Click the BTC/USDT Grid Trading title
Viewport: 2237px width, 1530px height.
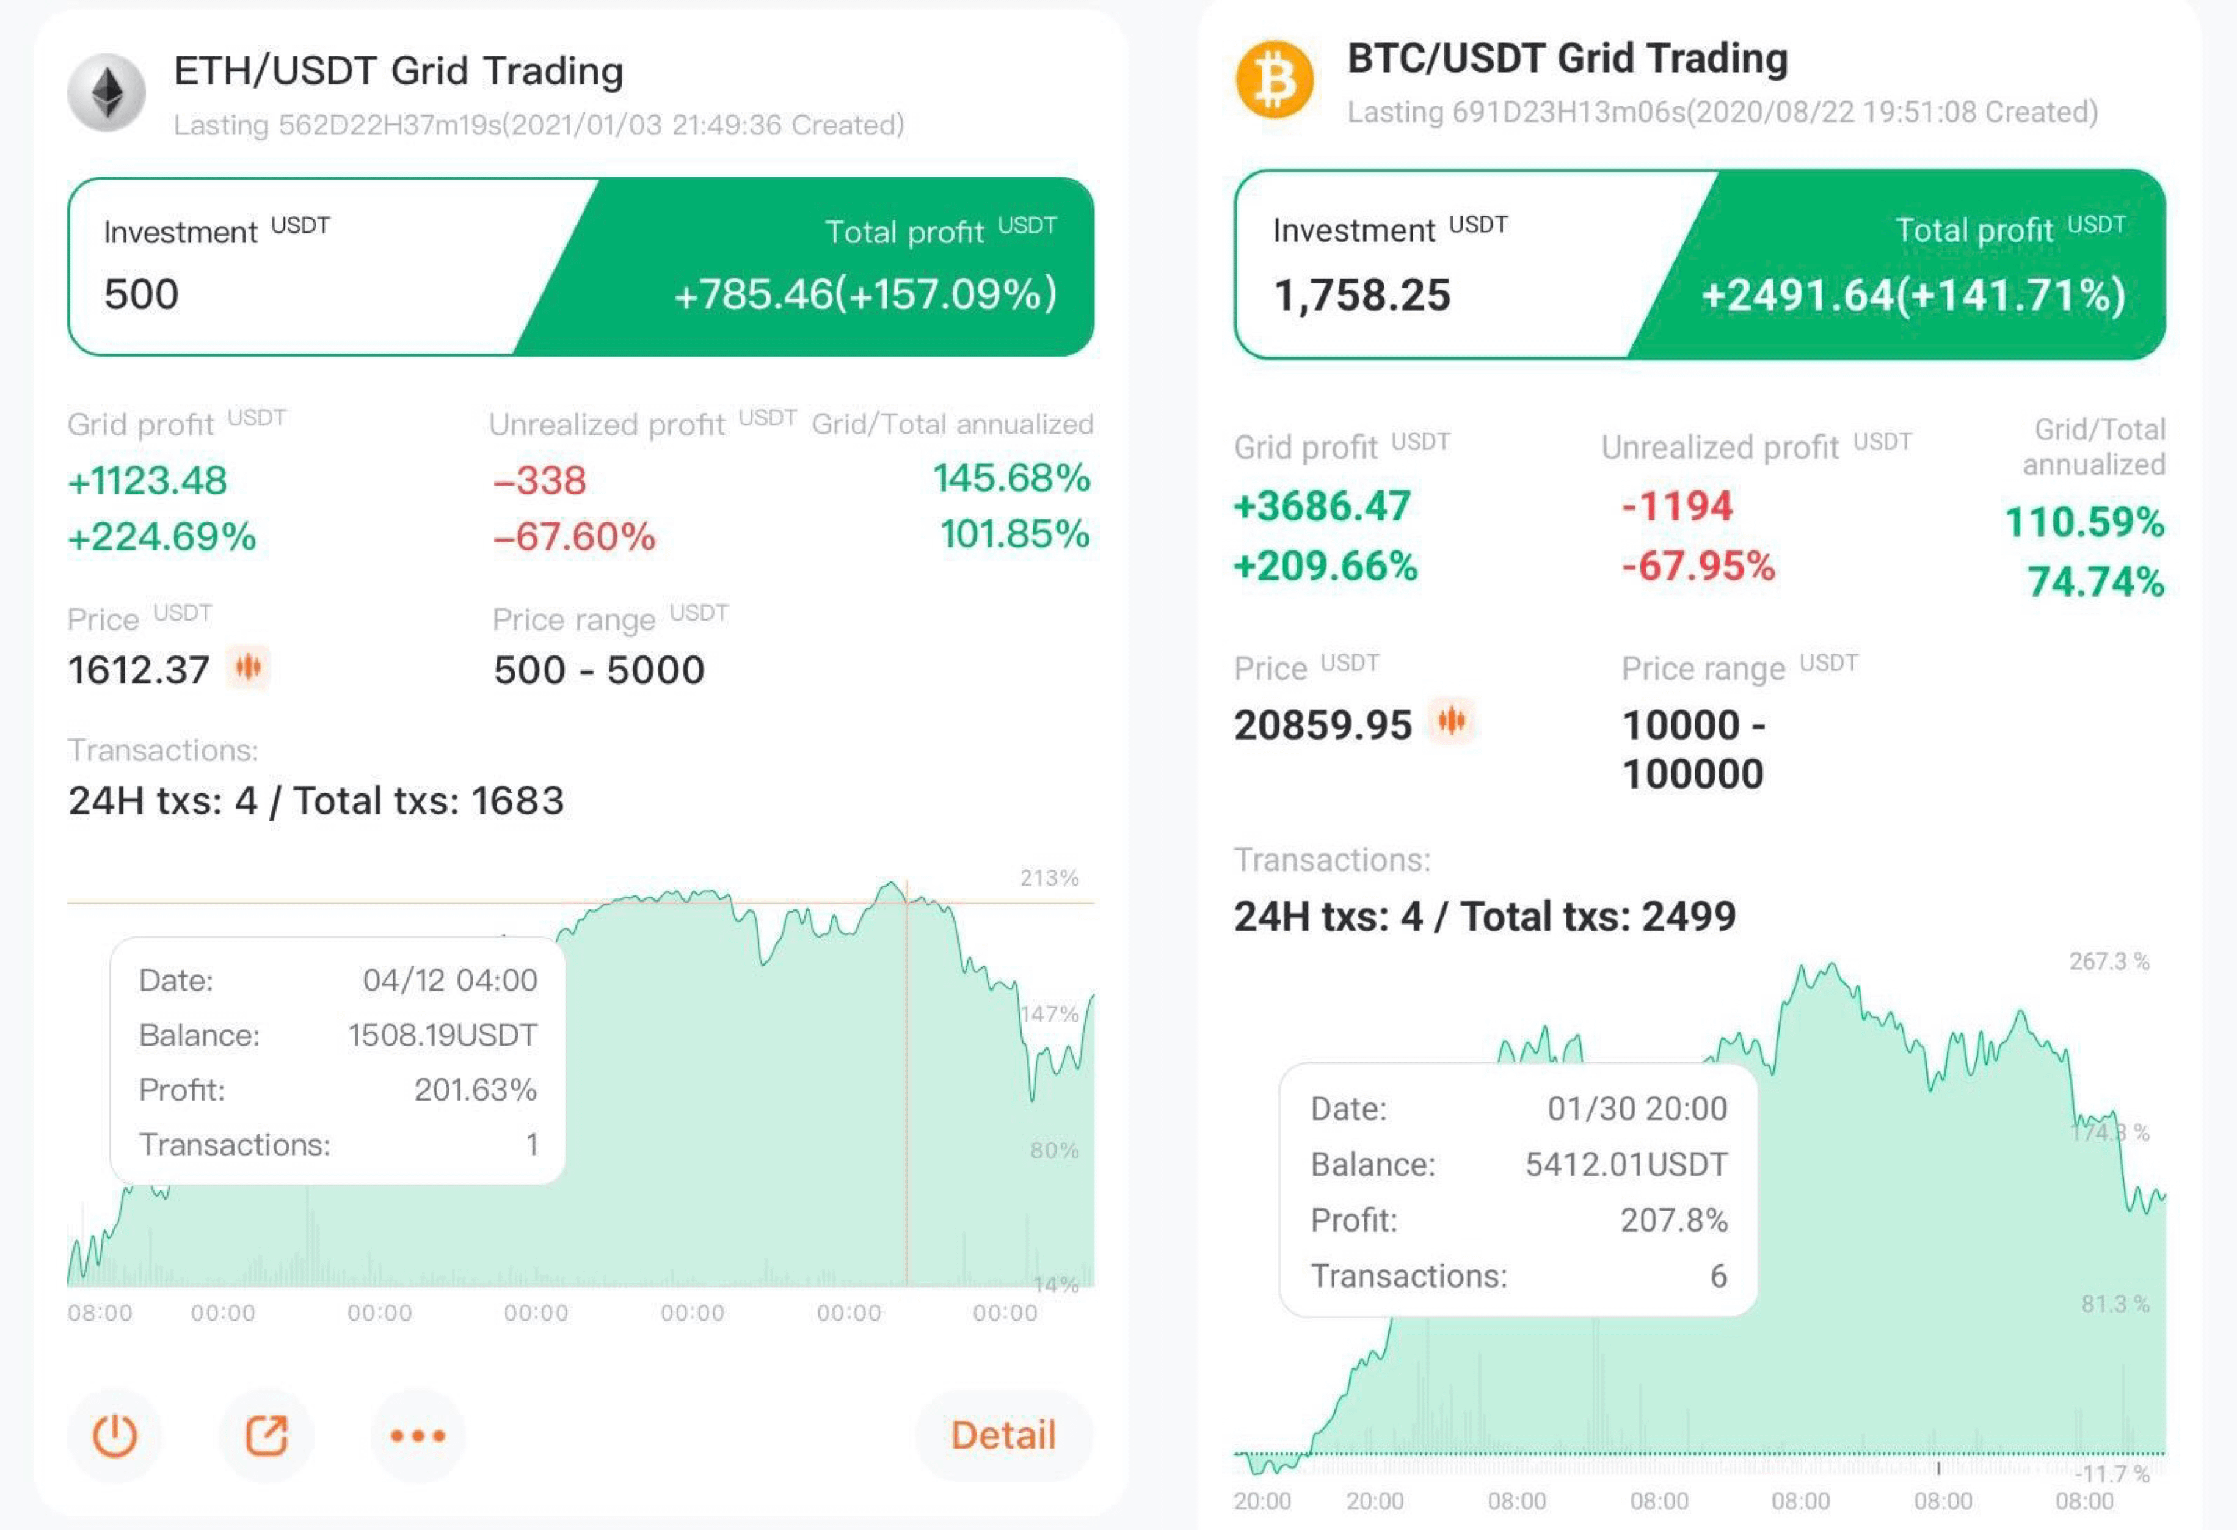click(x=1567, y=59)
